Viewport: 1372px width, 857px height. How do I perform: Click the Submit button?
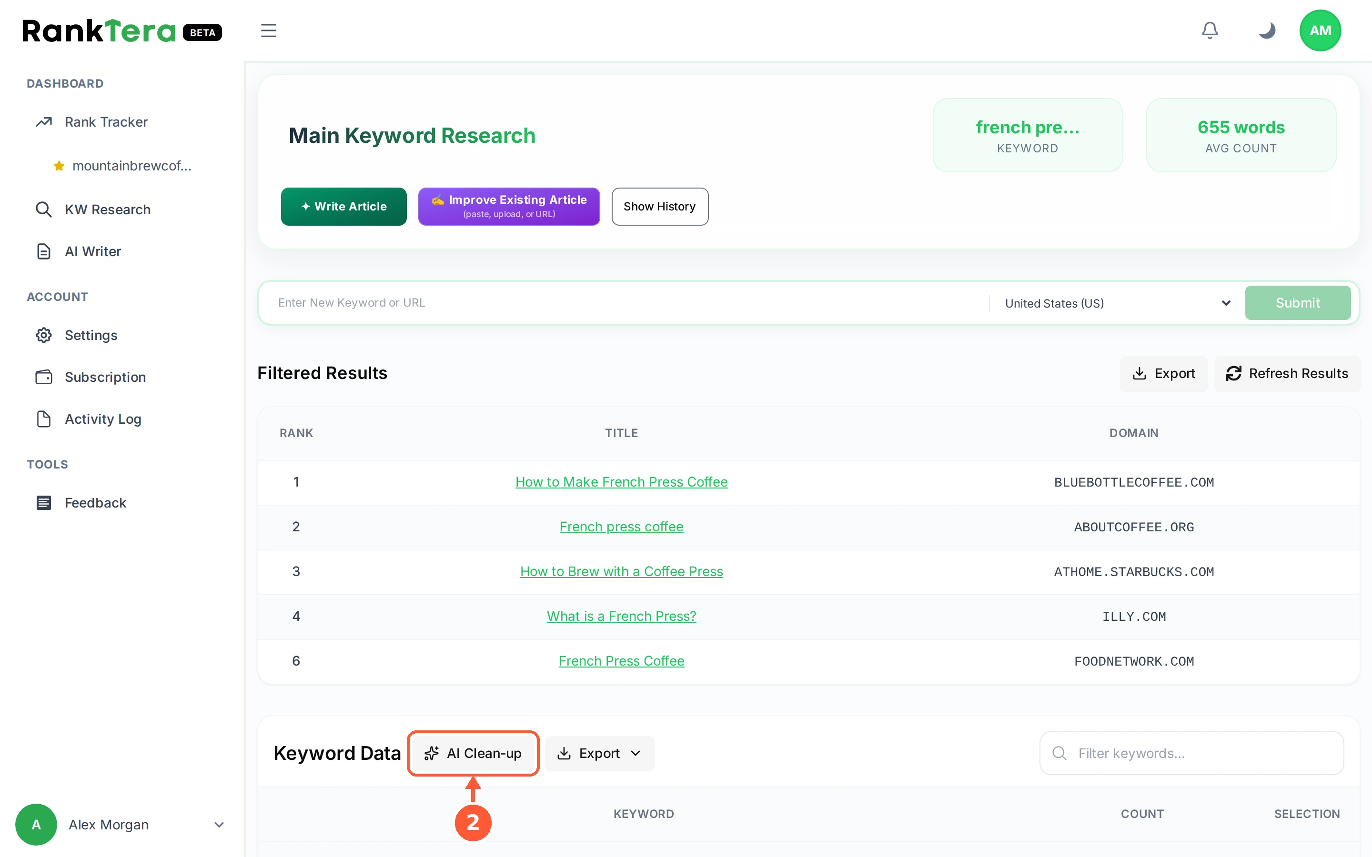pos(1298,303)
